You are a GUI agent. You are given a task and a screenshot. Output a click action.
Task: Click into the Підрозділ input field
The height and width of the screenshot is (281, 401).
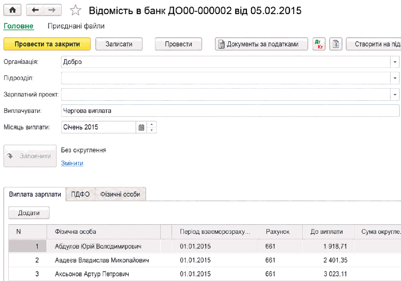pyautogui.click(x=226, y=78)
